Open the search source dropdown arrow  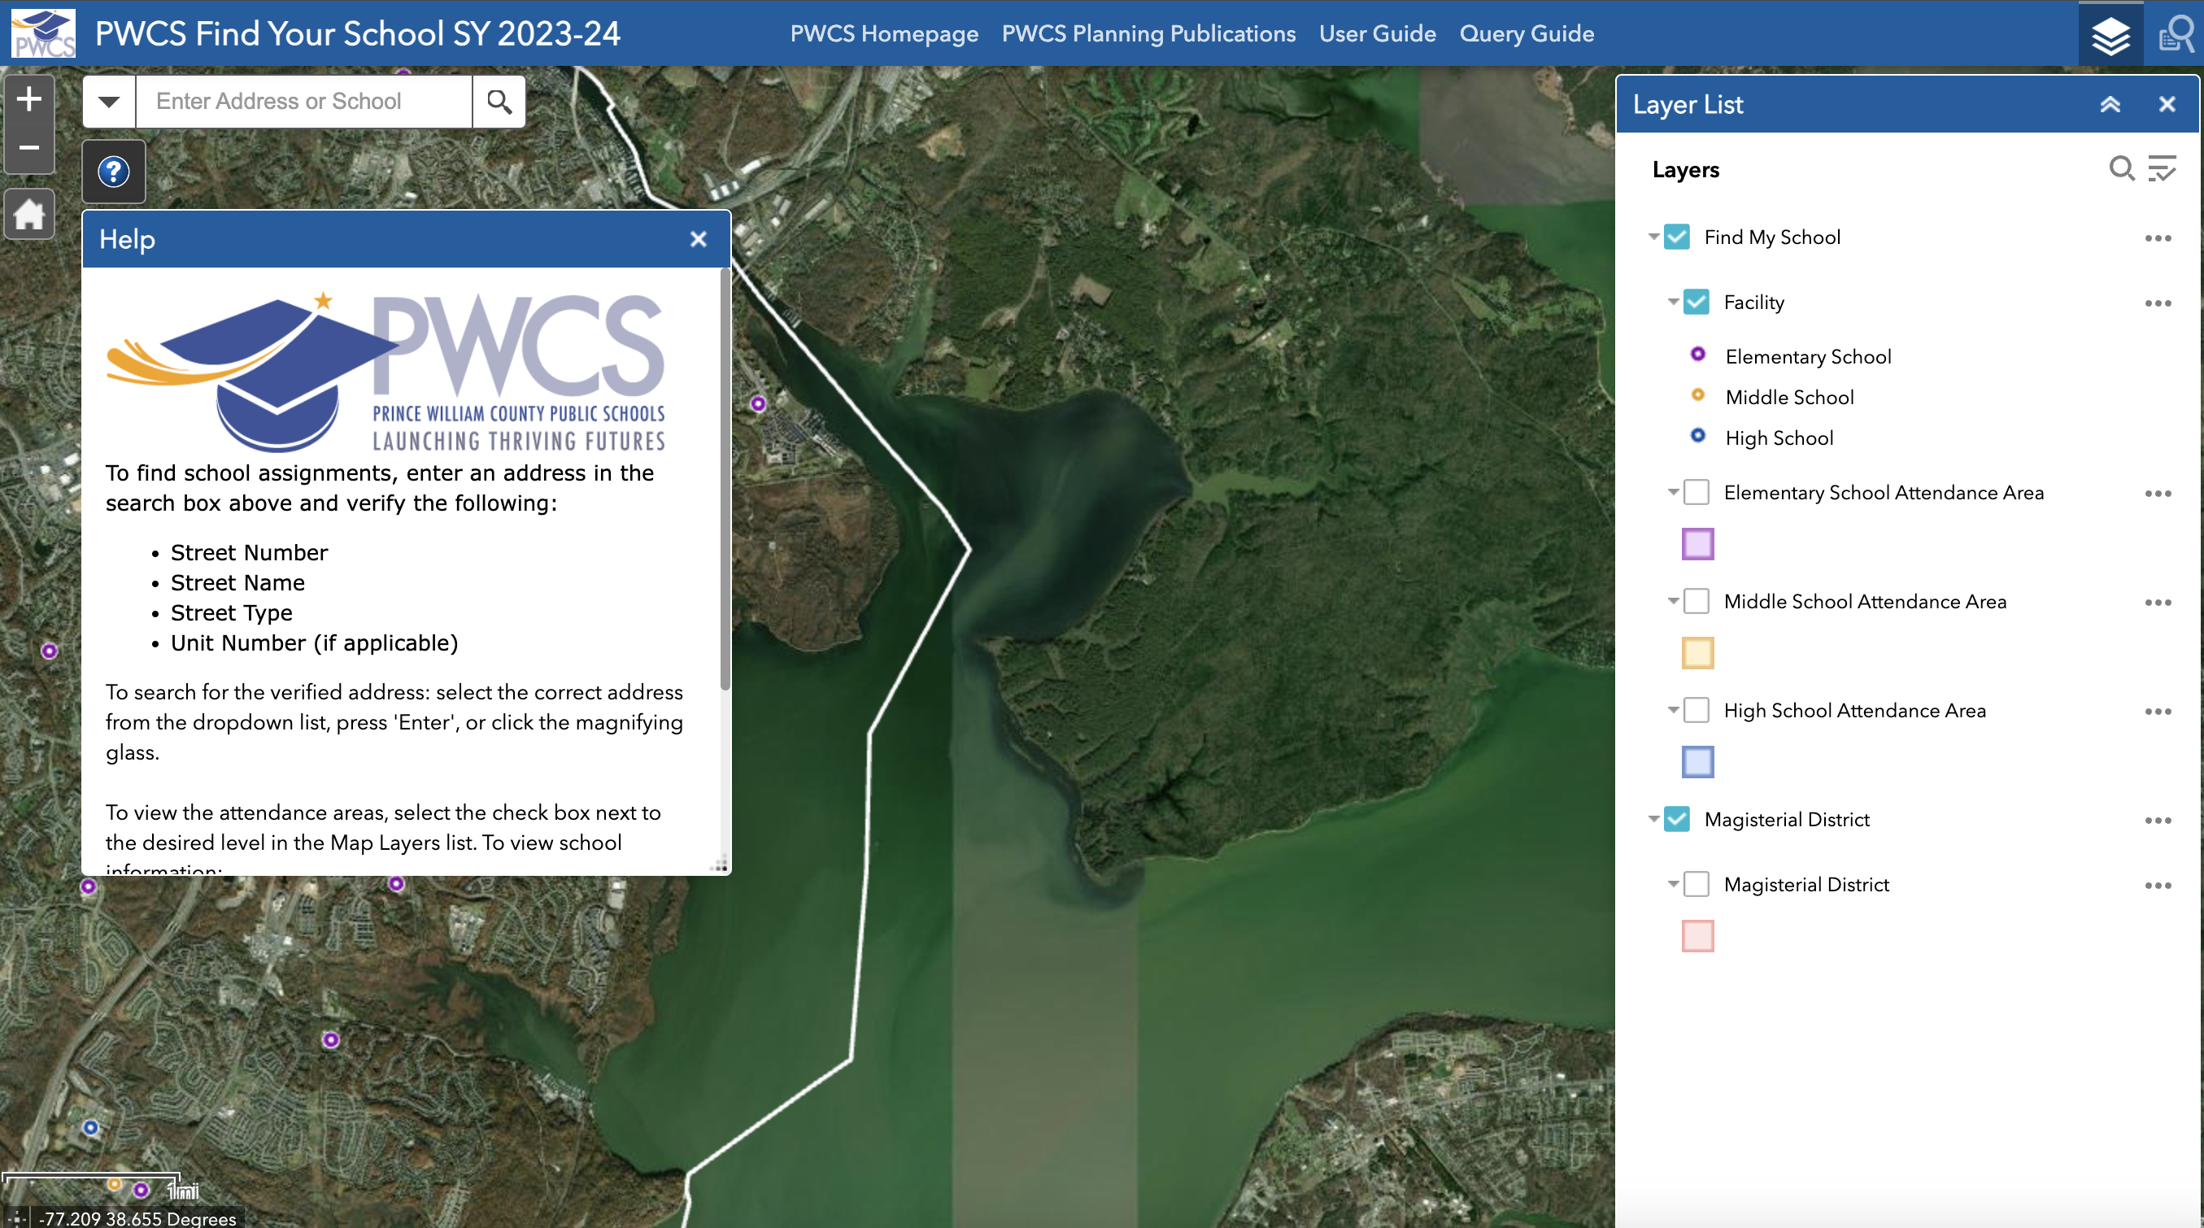click(x=109, y=101)
